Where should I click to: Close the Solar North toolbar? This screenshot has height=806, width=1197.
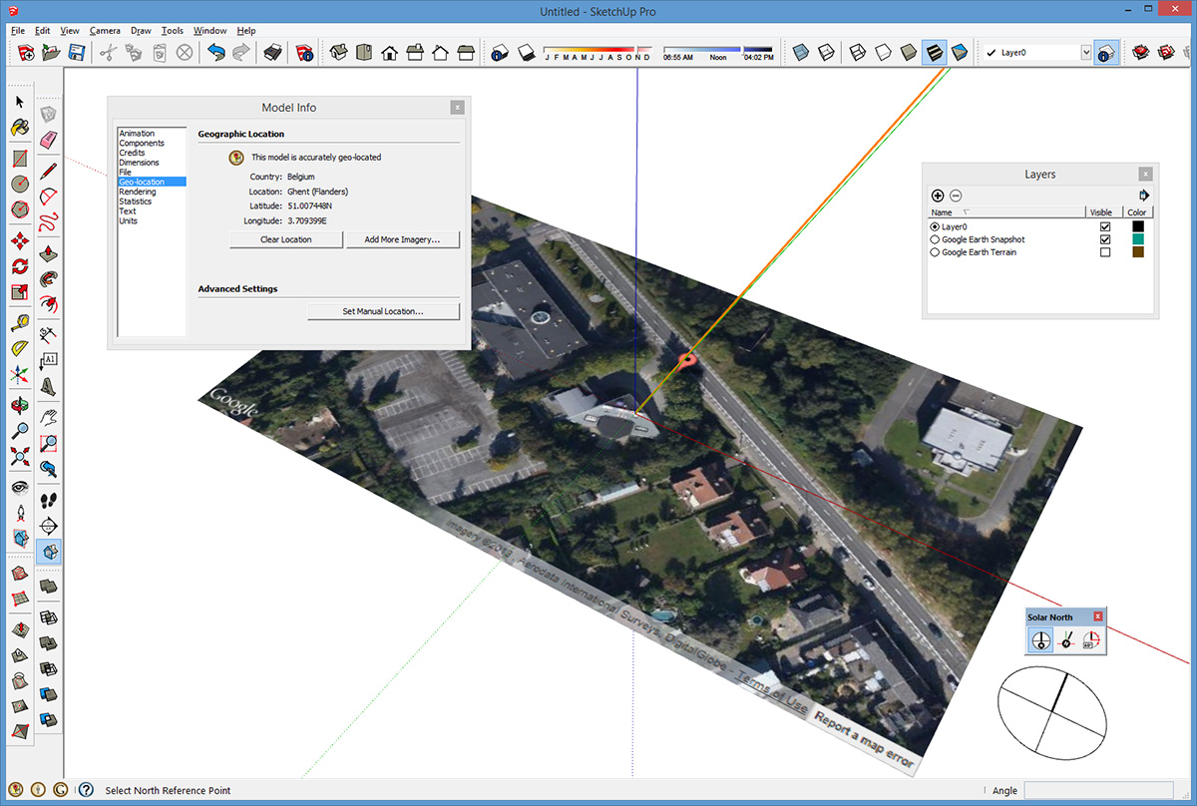click(x=1098, y=616)
